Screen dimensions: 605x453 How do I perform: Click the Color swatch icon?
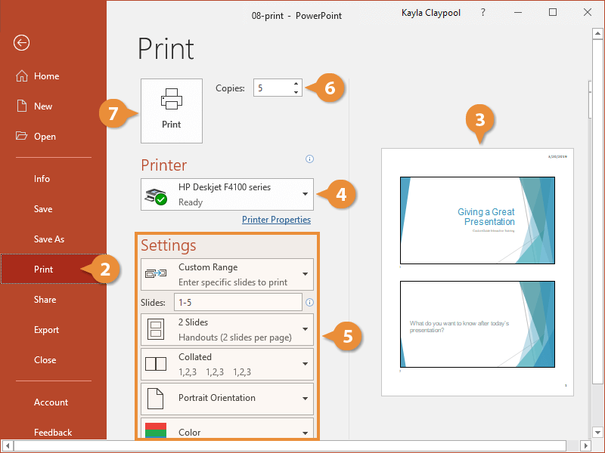(156, 430)
